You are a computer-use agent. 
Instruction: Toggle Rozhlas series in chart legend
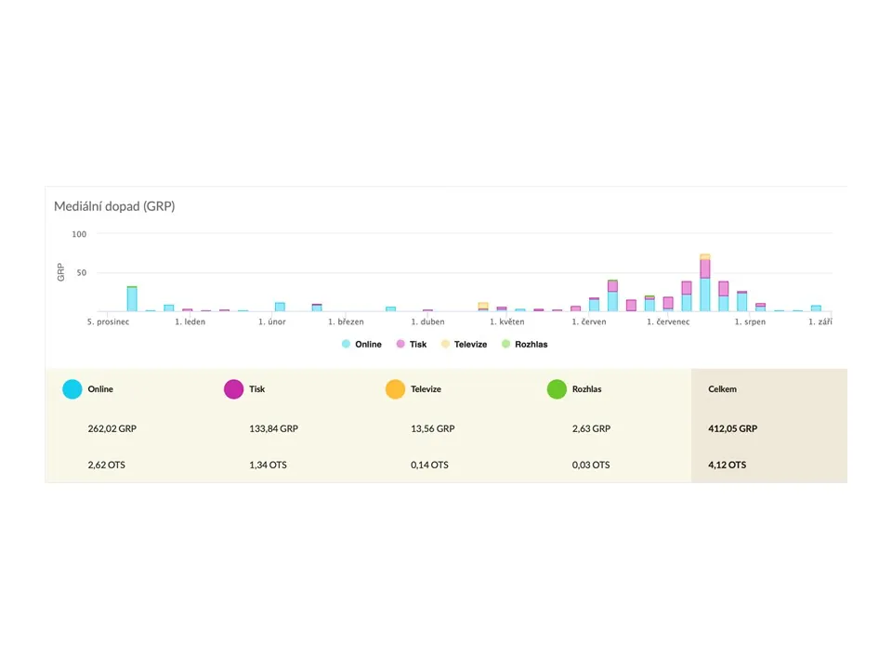[x=524, y=344]
